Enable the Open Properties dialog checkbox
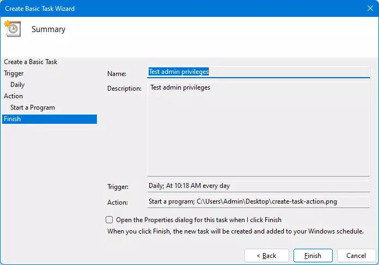Screen dimensions: 379x265 109,220
